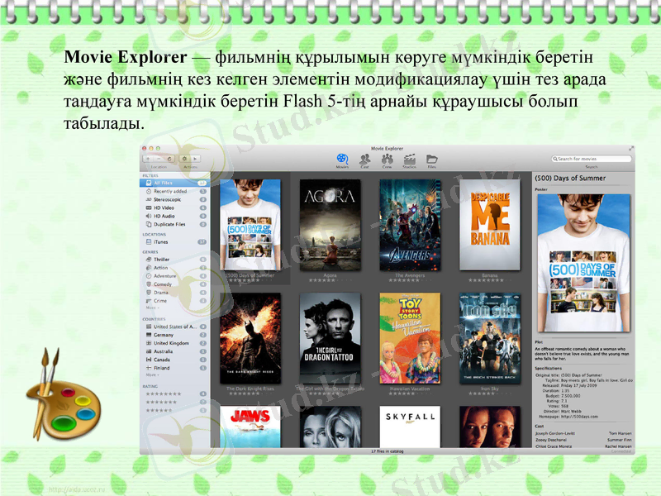Click the Location dropdown button
Screen dimensions: 661x496
tap(157, 160)
